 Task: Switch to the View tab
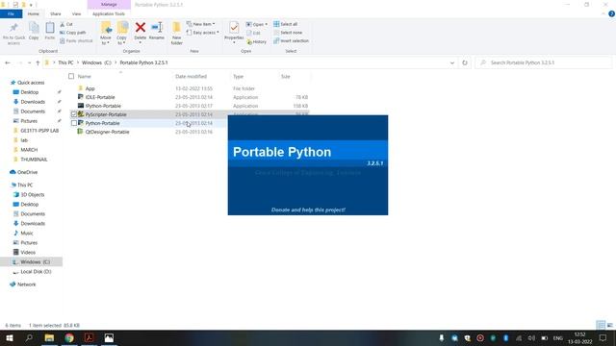coord(76,13)
